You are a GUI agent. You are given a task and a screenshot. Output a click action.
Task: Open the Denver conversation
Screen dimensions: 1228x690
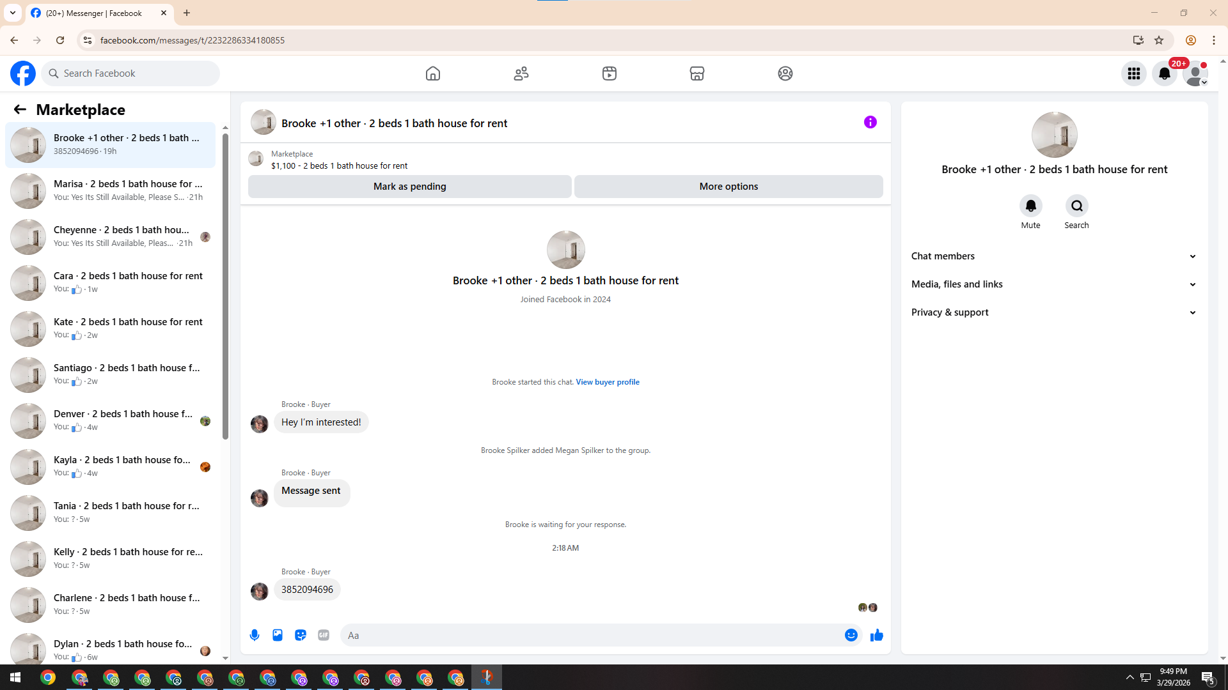(x=110, y=421)
